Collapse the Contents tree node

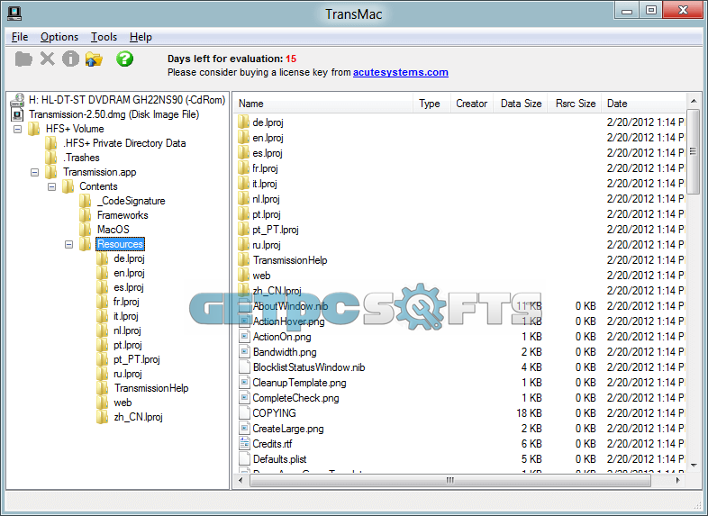coord(52,186)
